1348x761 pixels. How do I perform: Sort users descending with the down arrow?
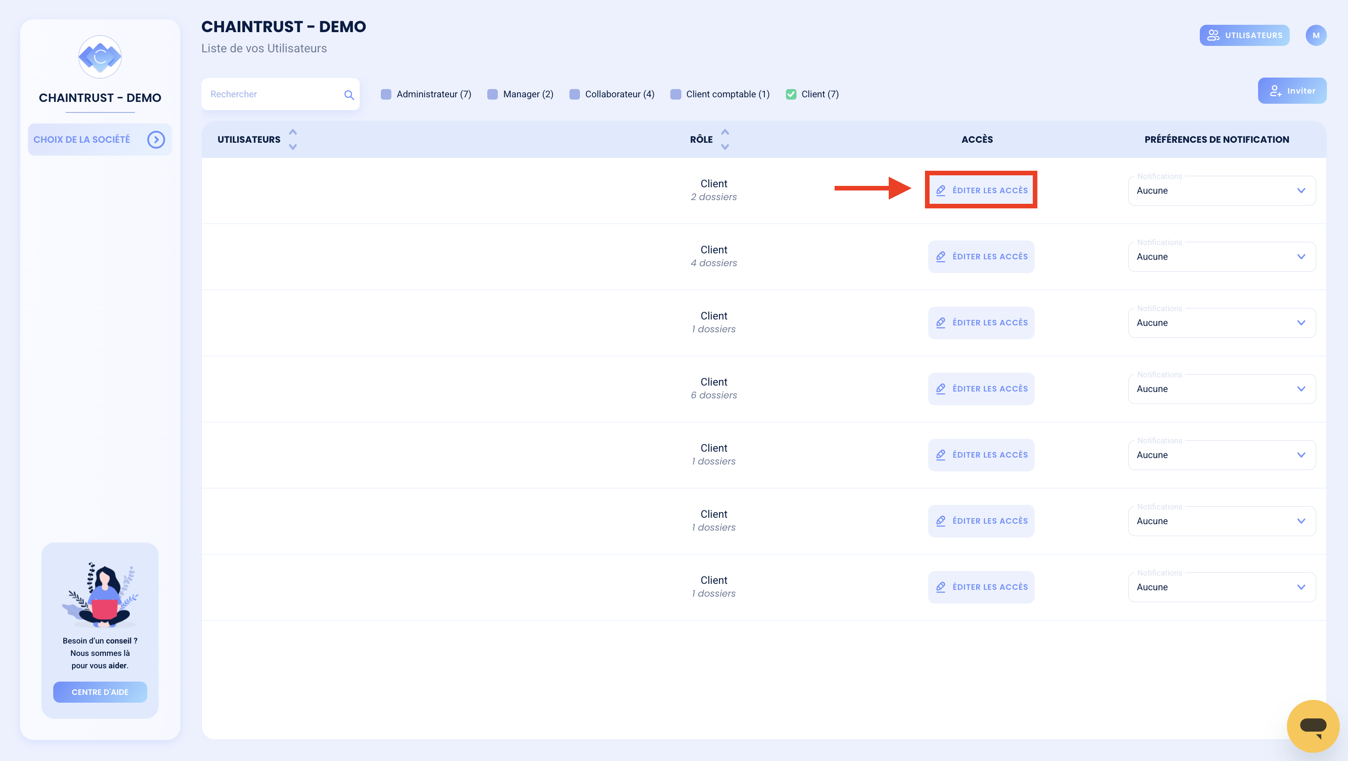click(293, 147)
